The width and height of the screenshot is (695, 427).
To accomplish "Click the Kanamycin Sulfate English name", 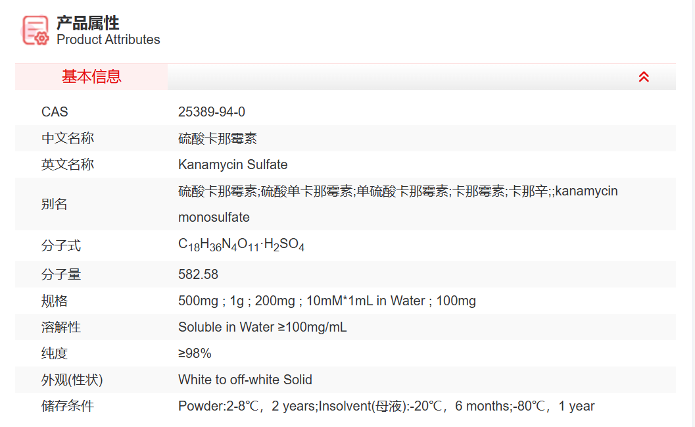I will click(233, 164).
